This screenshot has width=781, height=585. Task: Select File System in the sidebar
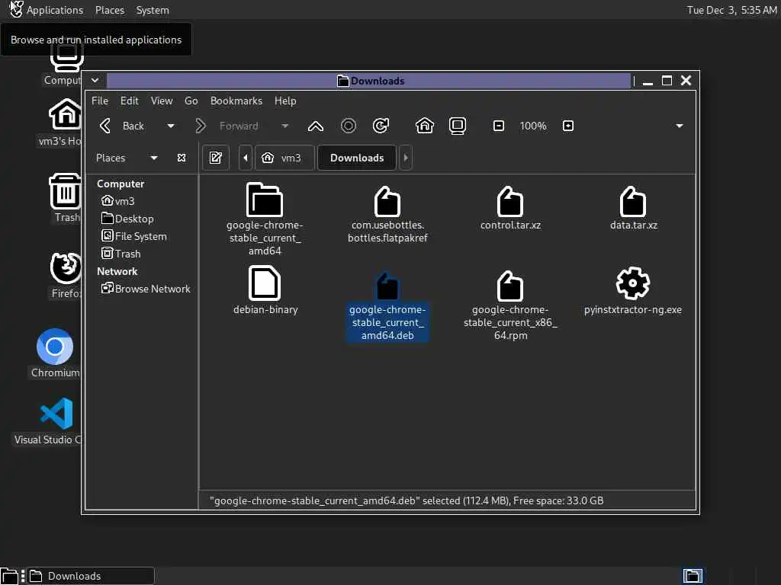[x=134, y=236]
